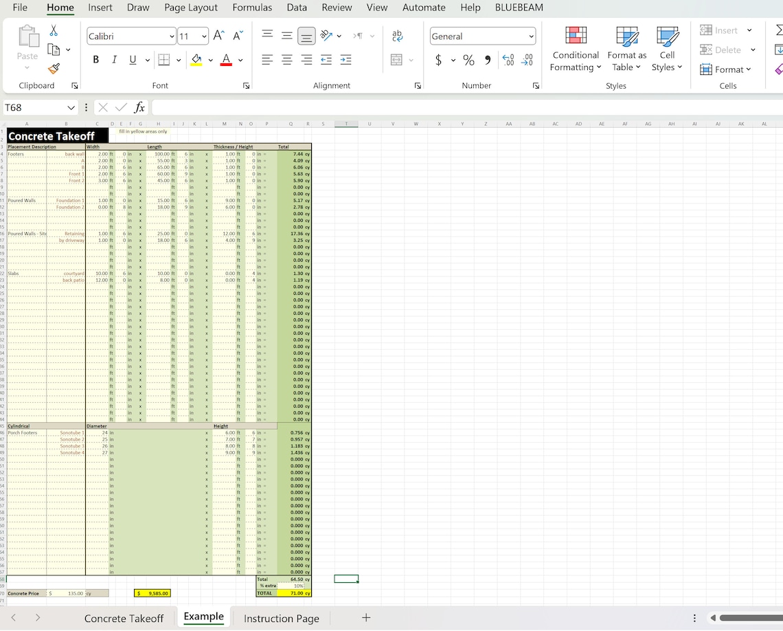Switch to the Formulas ribbon tab
The image size is (783, 631).
coord(252,8)
